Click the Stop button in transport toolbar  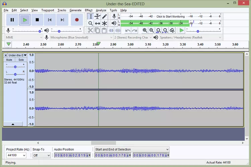click(x=37, y=20)
